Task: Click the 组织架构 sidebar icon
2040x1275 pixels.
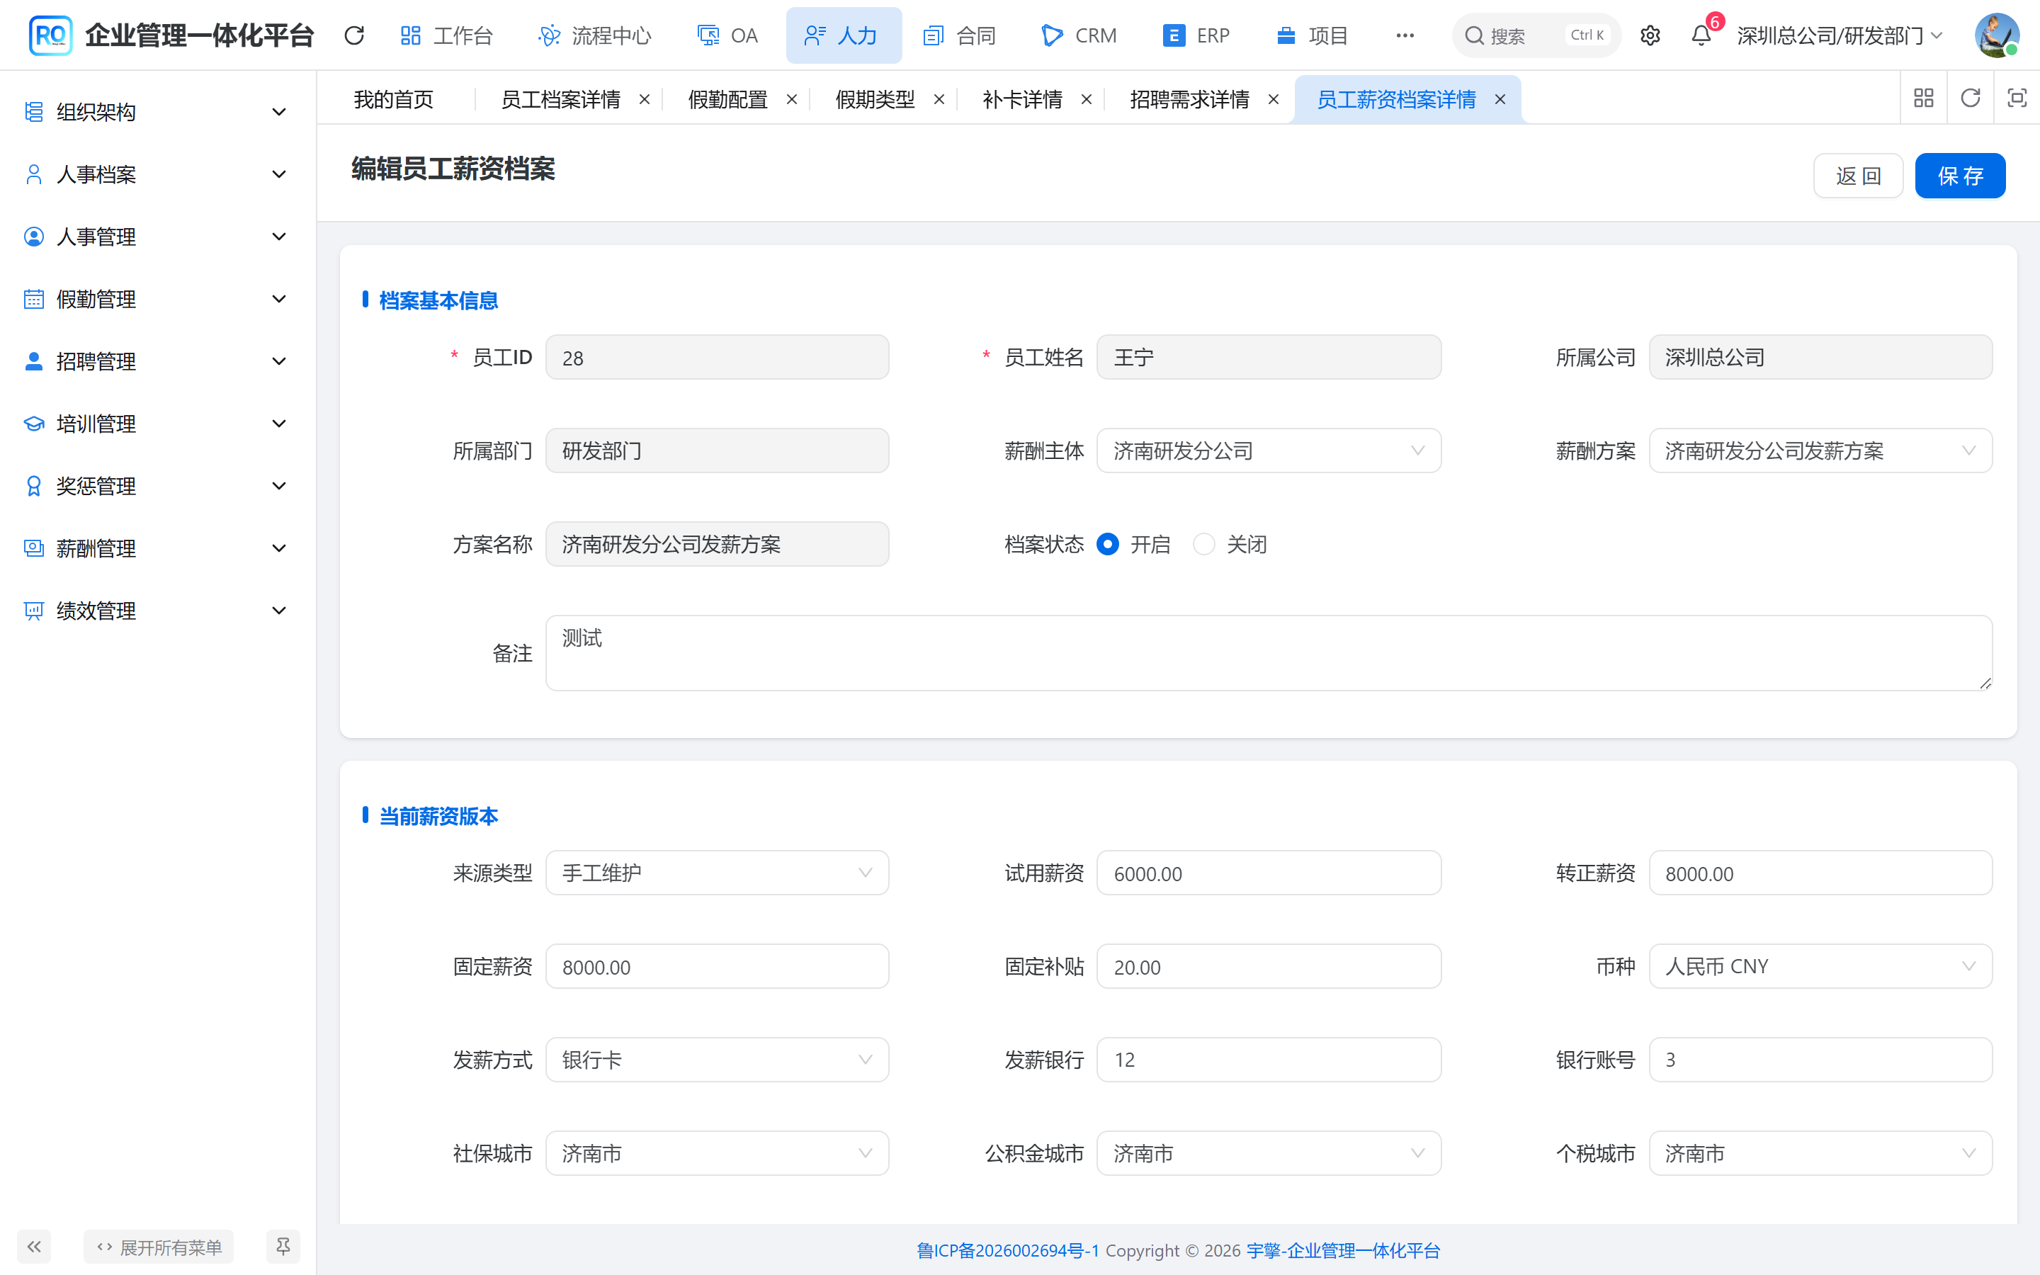Action: 34,112
